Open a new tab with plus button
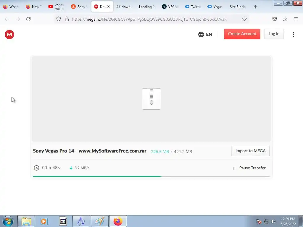 tap(255, 7)
